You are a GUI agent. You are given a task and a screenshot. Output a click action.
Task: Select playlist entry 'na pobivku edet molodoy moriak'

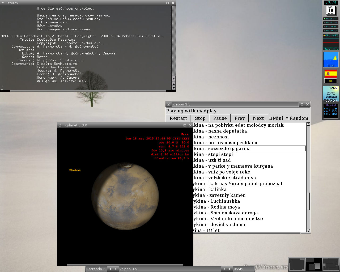(249, 125)
